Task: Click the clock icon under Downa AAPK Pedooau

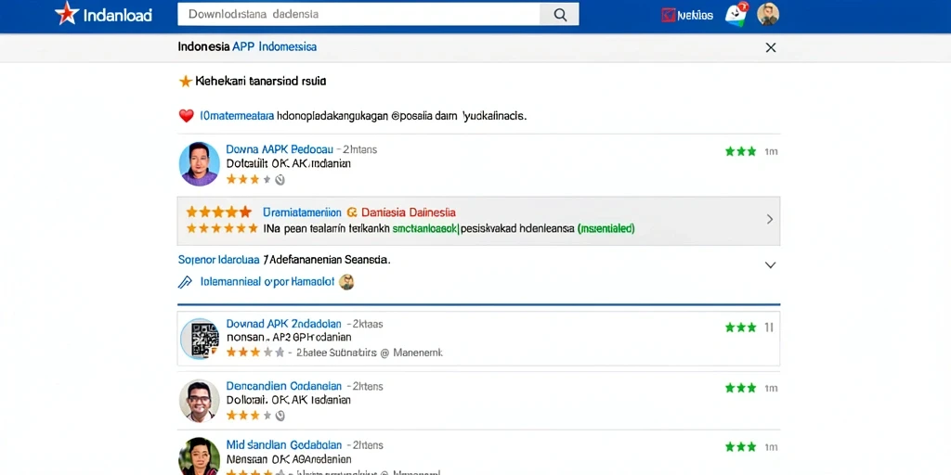Action: [280, 179]
